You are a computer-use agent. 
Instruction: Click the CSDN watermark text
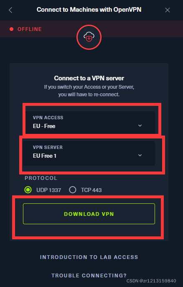pyautogui.click(x=151, y=281)
